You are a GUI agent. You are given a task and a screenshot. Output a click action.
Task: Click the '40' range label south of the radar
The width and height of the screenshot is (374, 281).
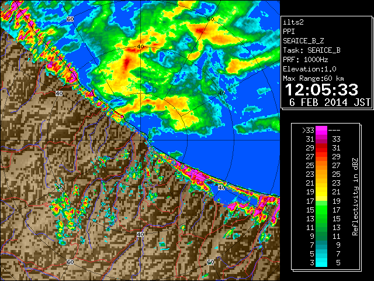pyautogui.click(x=140, y=234)
